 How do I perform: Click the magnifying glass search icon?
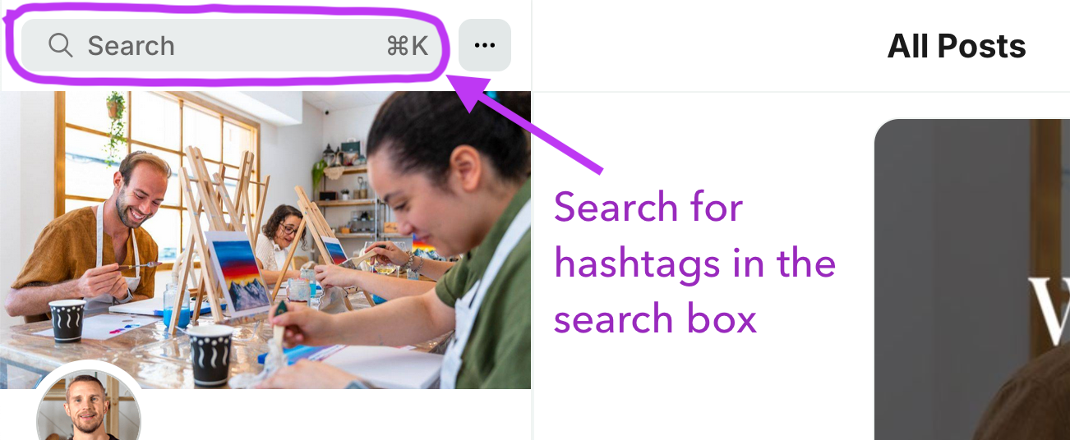pos(60,45)
